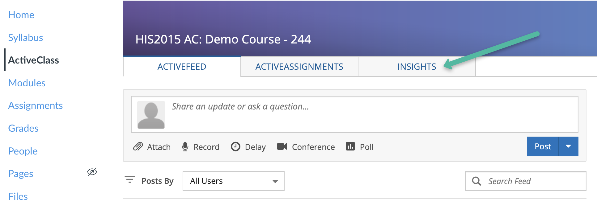Select ActiveClass in course navigation

(x=33, y=60)
